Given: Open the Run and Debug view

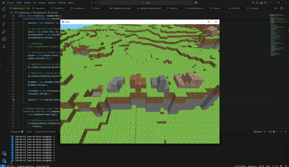Looking at the screenshot, I should (x=4, y=31).
